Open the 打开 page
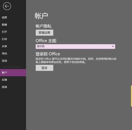The height and width of the screenshot is (130, 132). [4, 32]
